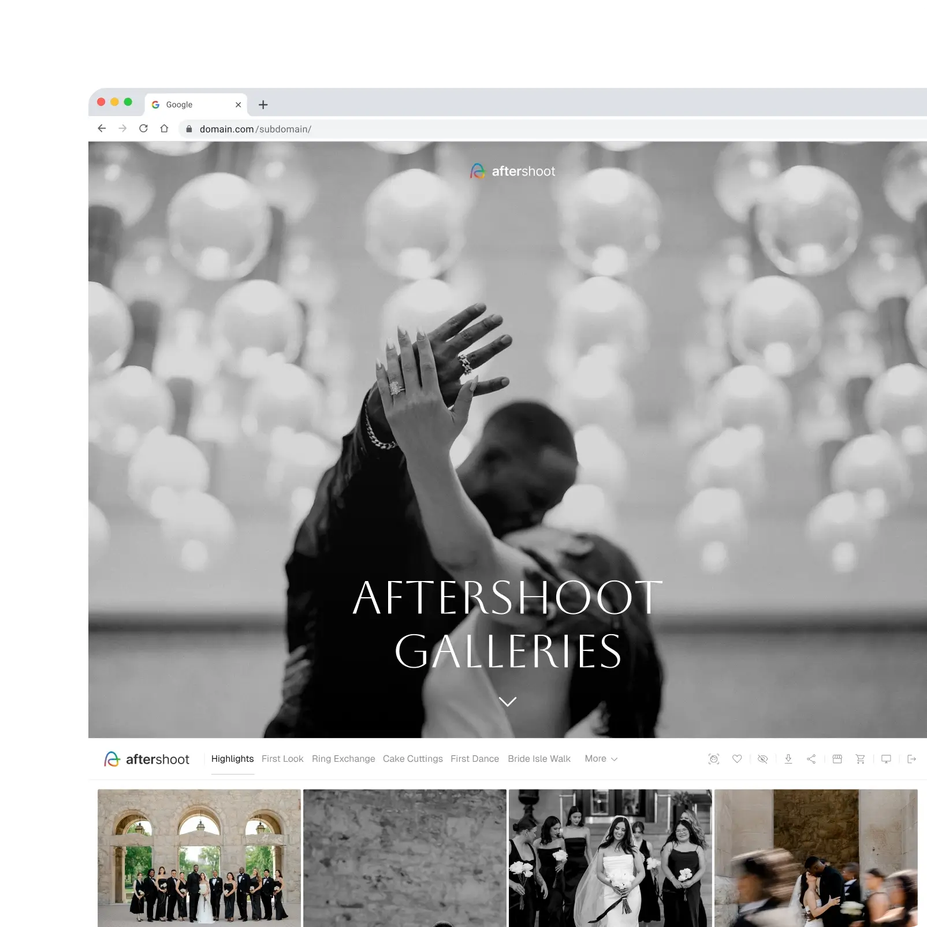Reload the page with the refresh icon
The height and width of the screenshot is (927, 927).
(x=143, y=128)
